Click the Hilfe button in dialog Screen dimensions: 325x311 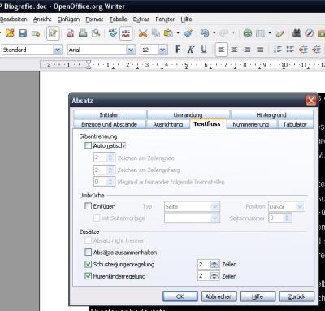click(x=258, y=296)
